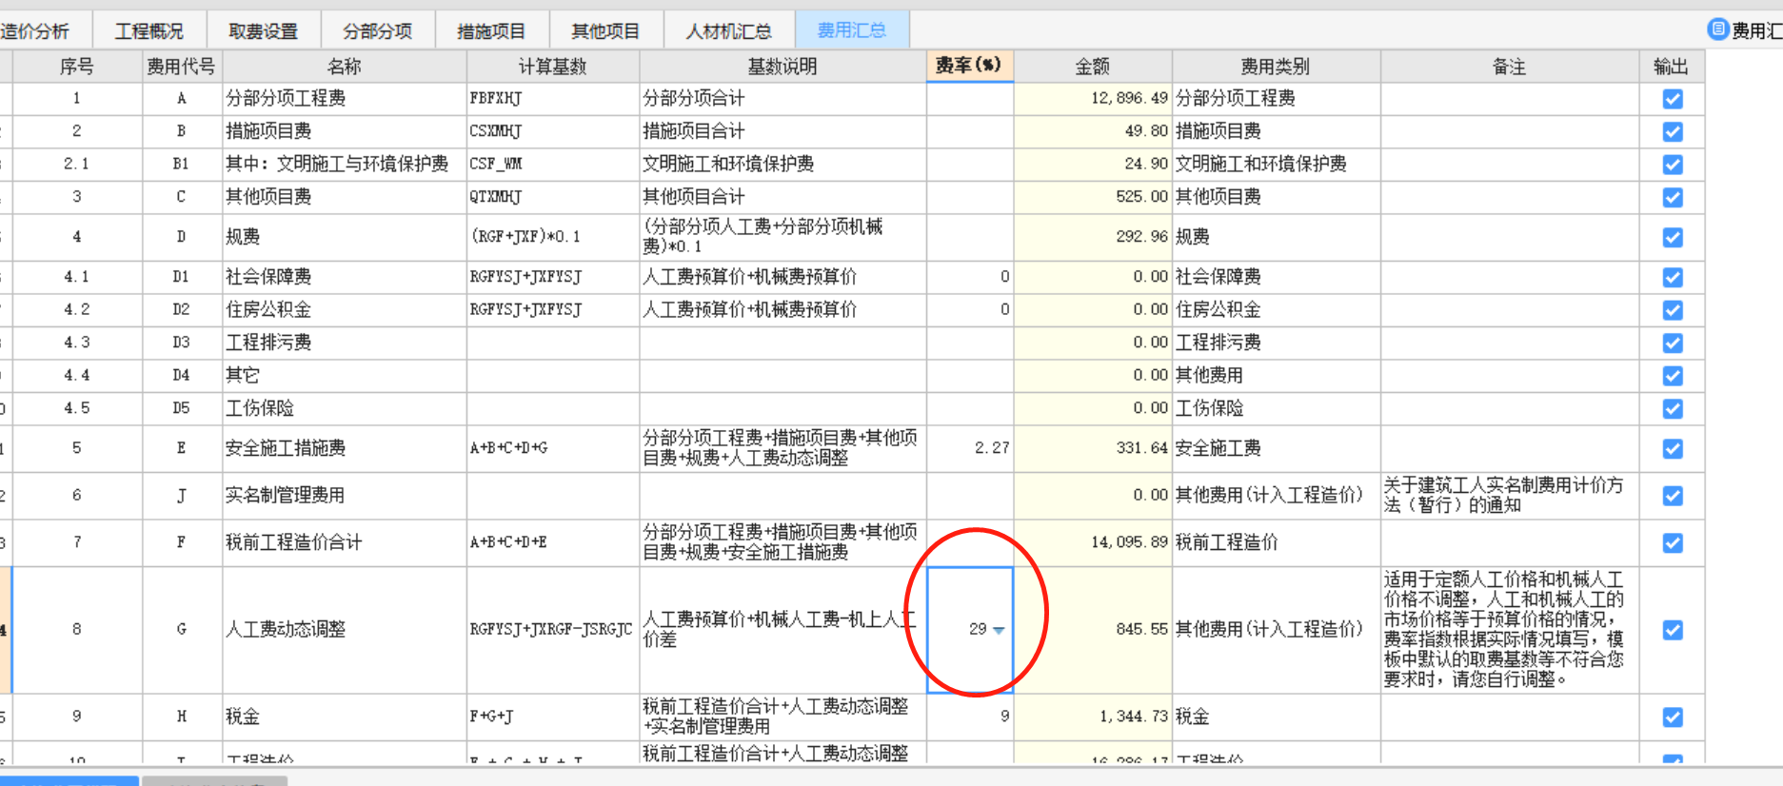
Task: Toggle output checkbox for 社会保障费 row
Action: [x=1672, y=278]
